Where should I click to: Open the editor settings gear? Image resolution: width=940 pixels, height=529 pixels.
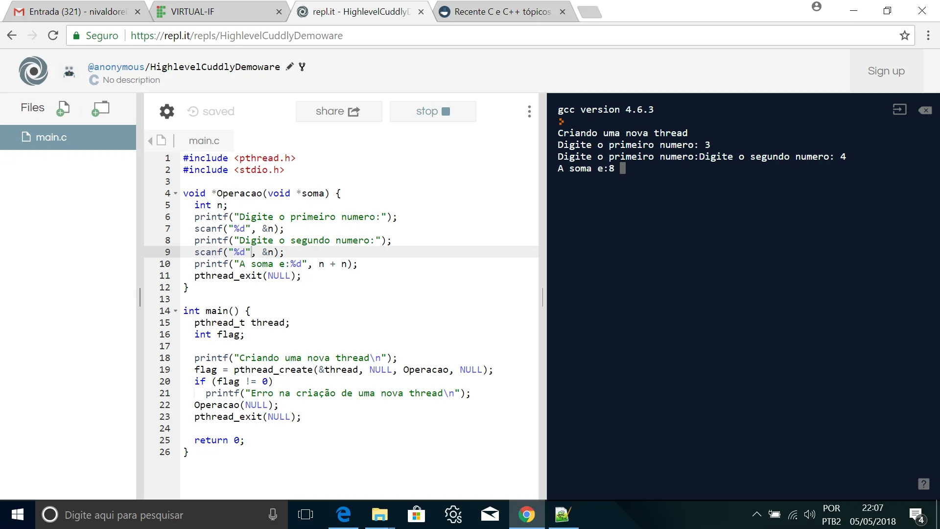167,112
